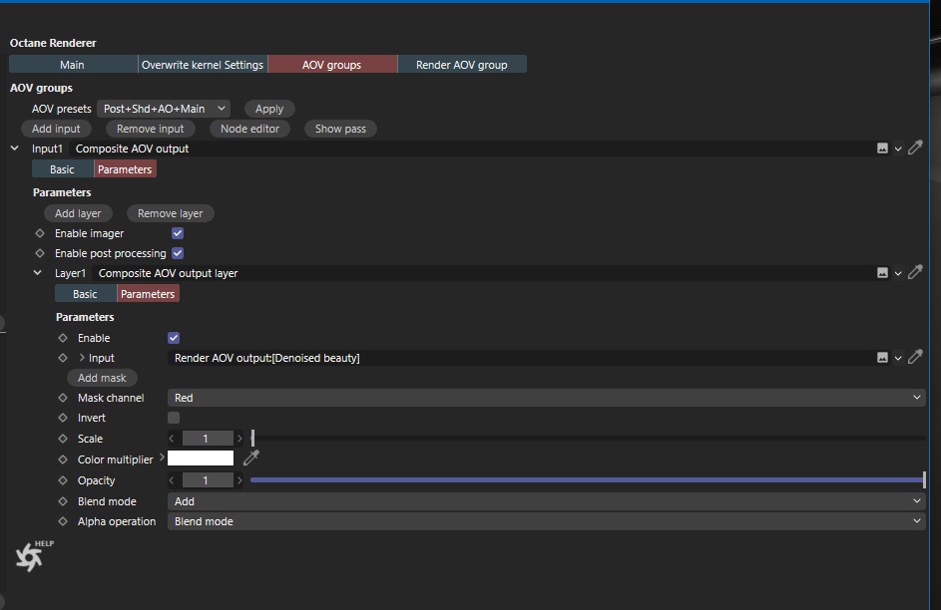Decrease Scale with left stepper arrow

tap(173, 439)
